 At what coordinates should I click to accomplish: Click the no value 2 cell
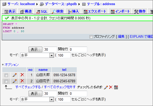pyautogui.click(x=30, y=81)
